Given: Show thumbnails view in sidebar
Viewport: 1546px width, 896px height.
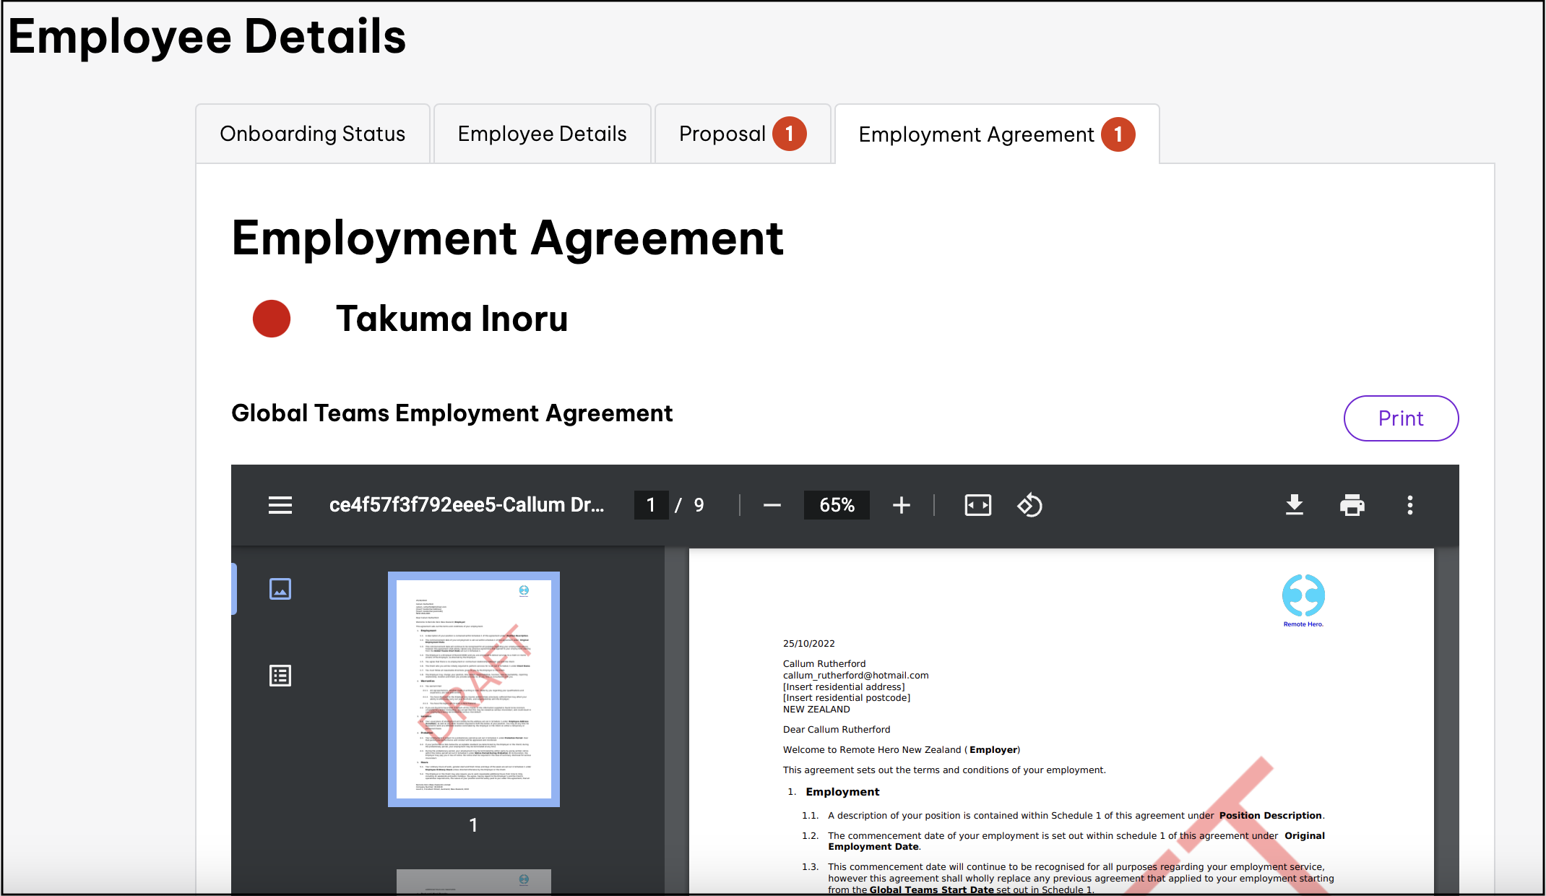Looking at the screenshot, I should [x=280, y=589].
